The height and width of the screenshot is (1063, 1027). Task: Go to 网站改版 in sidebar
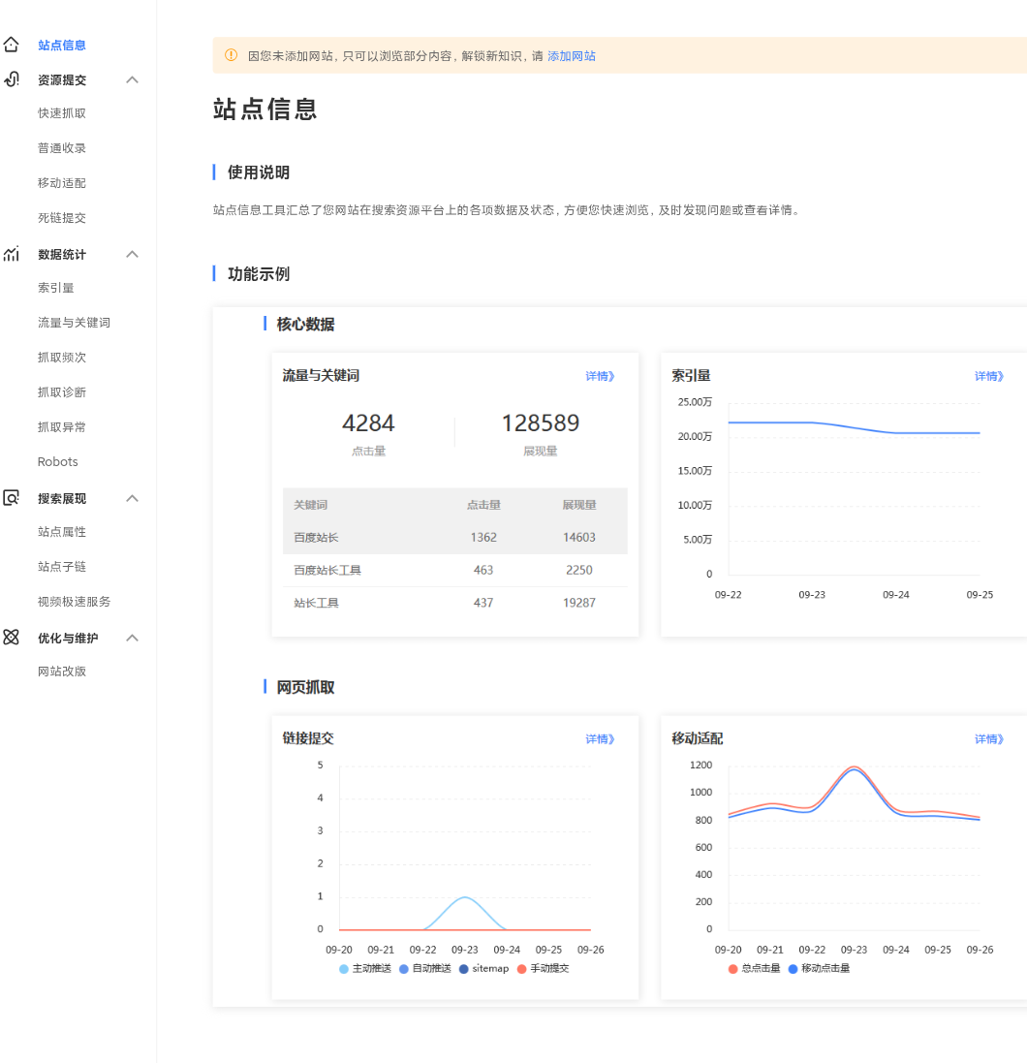[62, 672]
